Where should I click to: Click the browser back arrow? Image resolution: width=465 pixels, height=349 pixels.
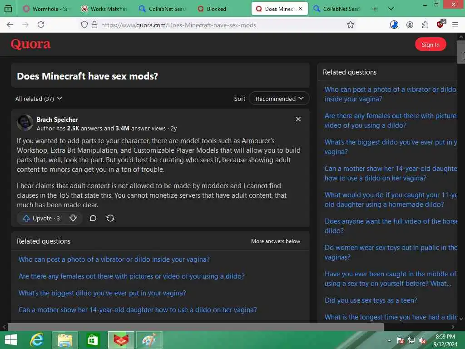tap(10, 25)
